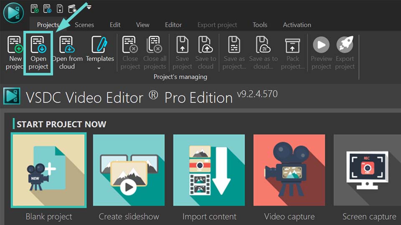Select the Blank project tile

pyautogui.click(x=48, y=170)
